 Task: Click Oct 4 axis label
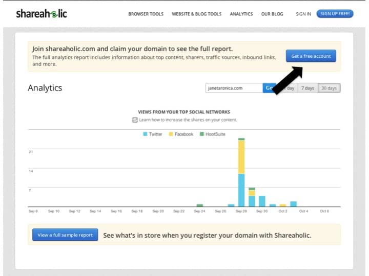[303, 211]
